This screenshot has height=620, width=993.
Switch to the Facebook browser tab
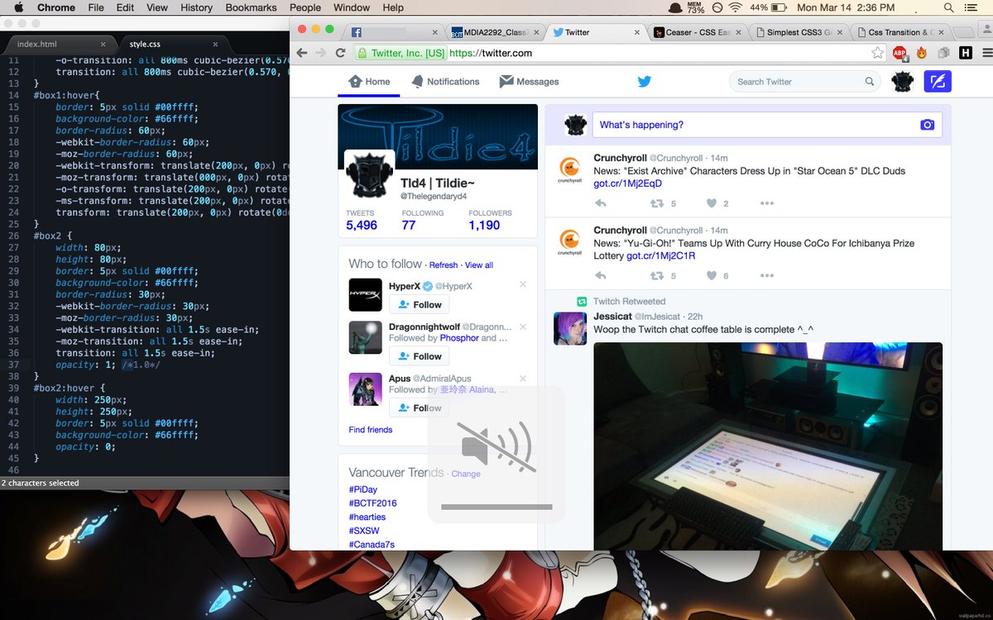(x=393, y=32)
